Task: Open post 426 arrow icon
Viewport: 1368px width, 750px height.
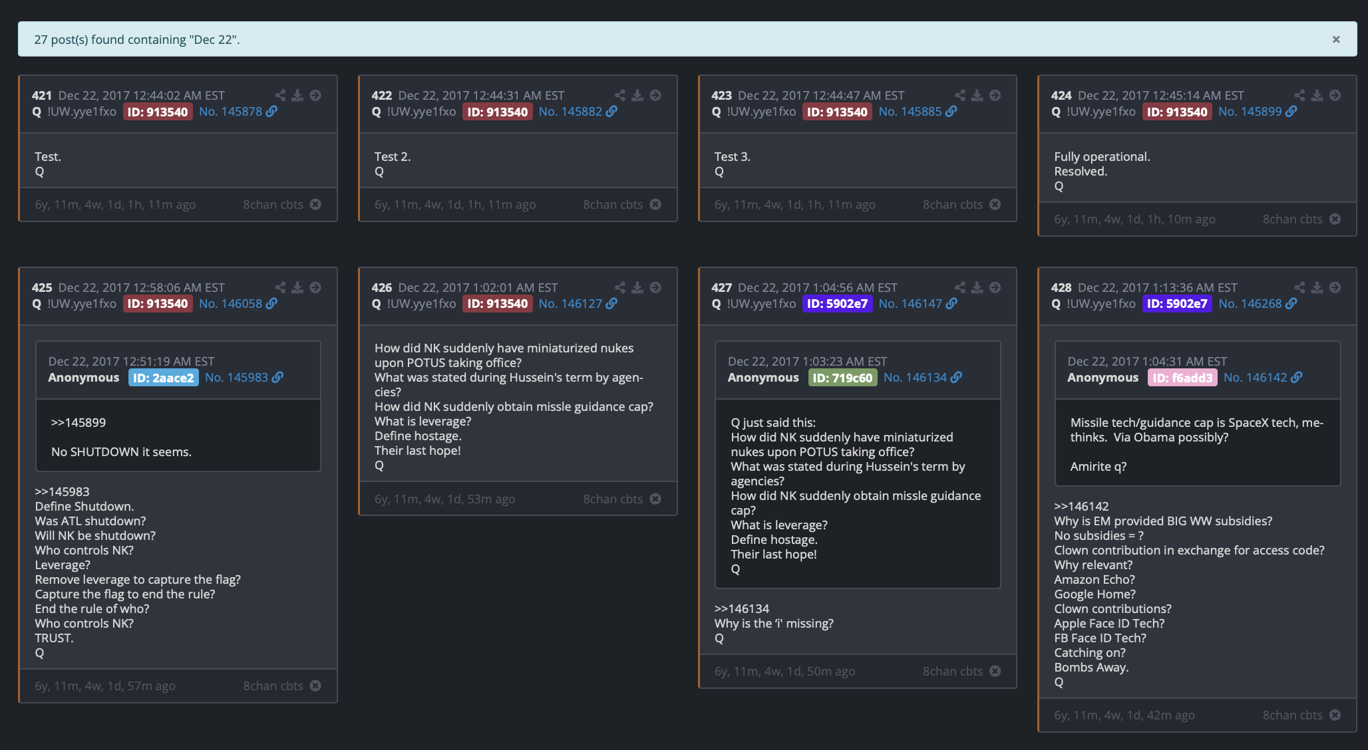Action: coord(655,288)
